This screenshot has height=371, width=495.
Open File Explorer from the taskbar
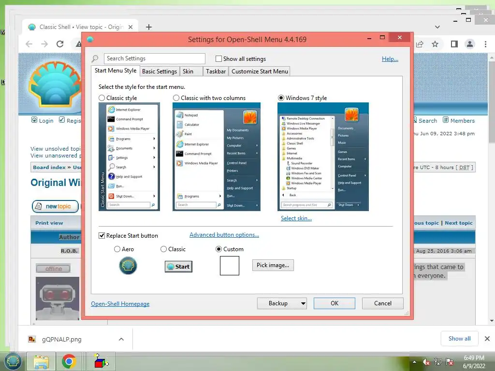pyautogui.click(x=41, y=361)
